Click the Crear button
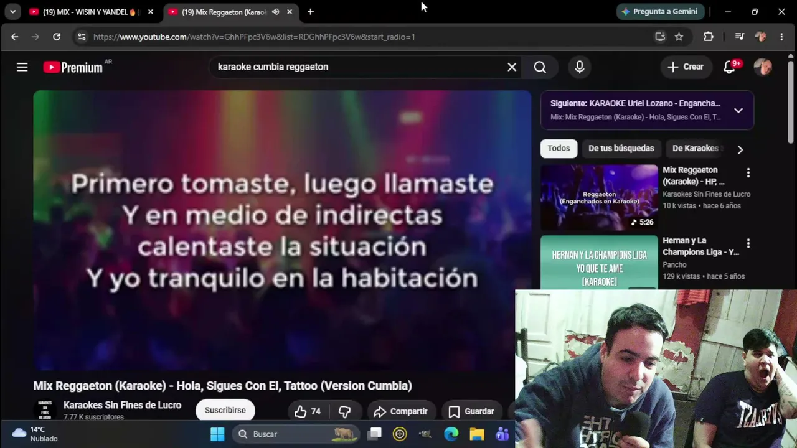This screenshot has width=797, height=448. tap(686, 67)
